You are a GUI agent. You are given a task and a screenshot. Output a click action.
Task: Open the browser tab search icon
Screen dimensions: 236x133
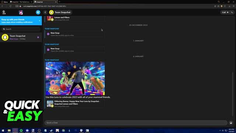(x=219, y=2)
